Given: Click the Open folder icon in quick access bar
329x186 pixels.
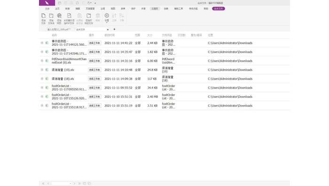Looking at the screenshot, I should click(60, 3).
